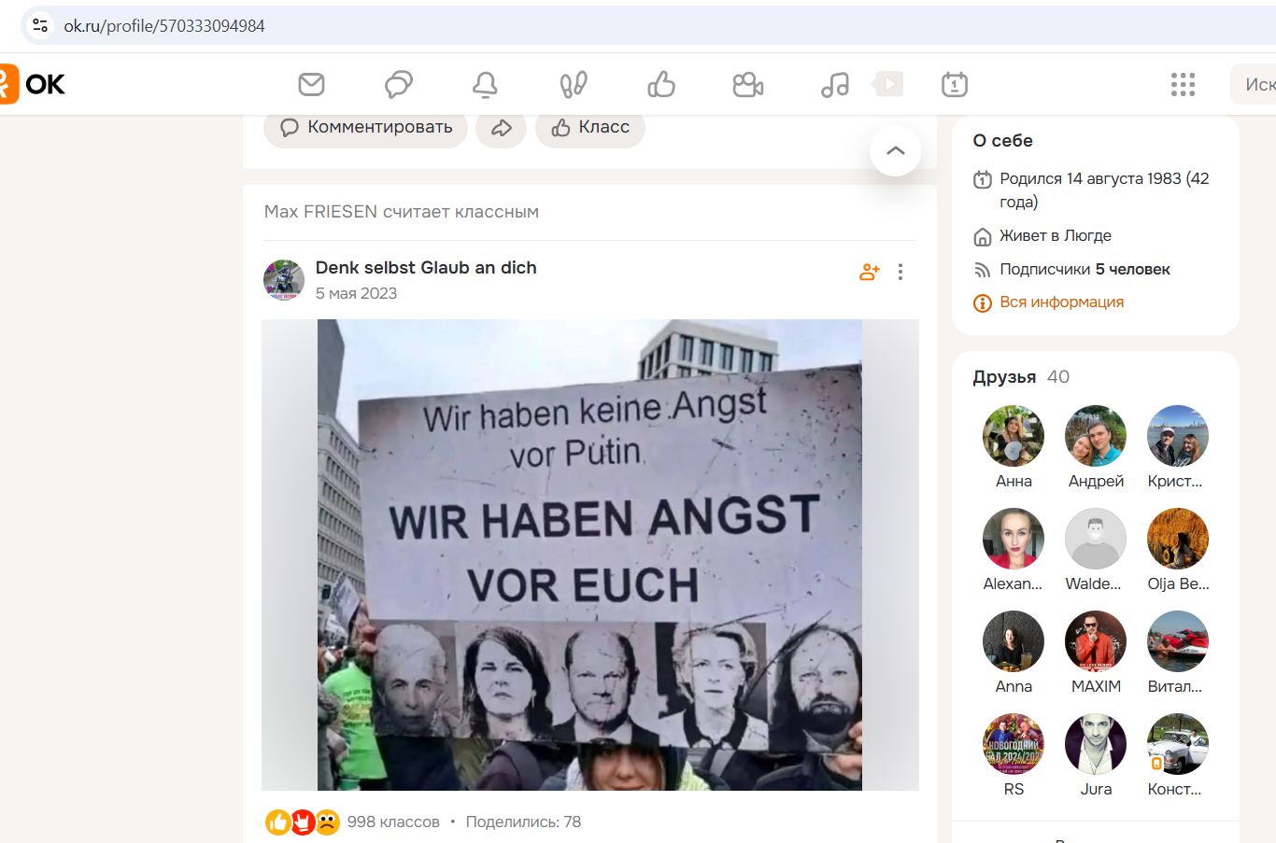This screenshot has height=843, width=1276.
Task: Click the add friend icon on post
Action: tap(870, 272)
